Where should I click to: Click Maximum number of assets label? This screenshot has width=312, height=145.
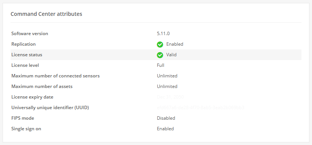point(42,86)
